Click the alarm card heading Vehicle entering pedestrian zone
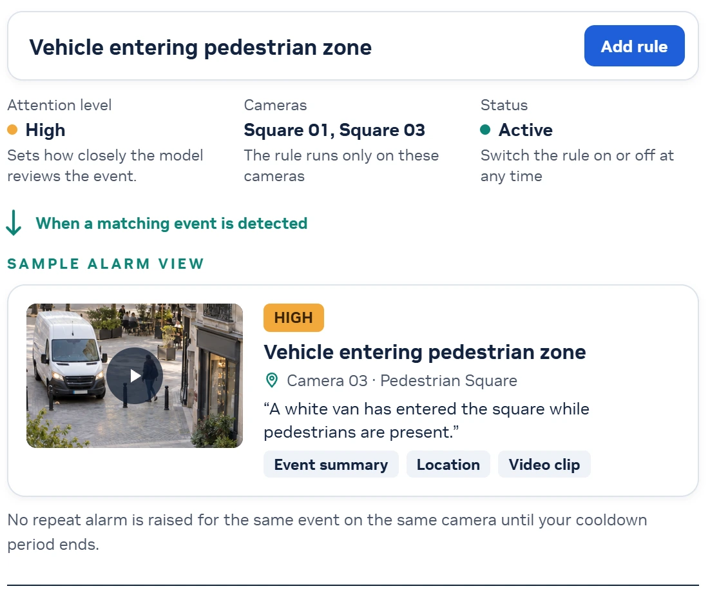Viewport: 710px width, 593px height. (425, 352)
